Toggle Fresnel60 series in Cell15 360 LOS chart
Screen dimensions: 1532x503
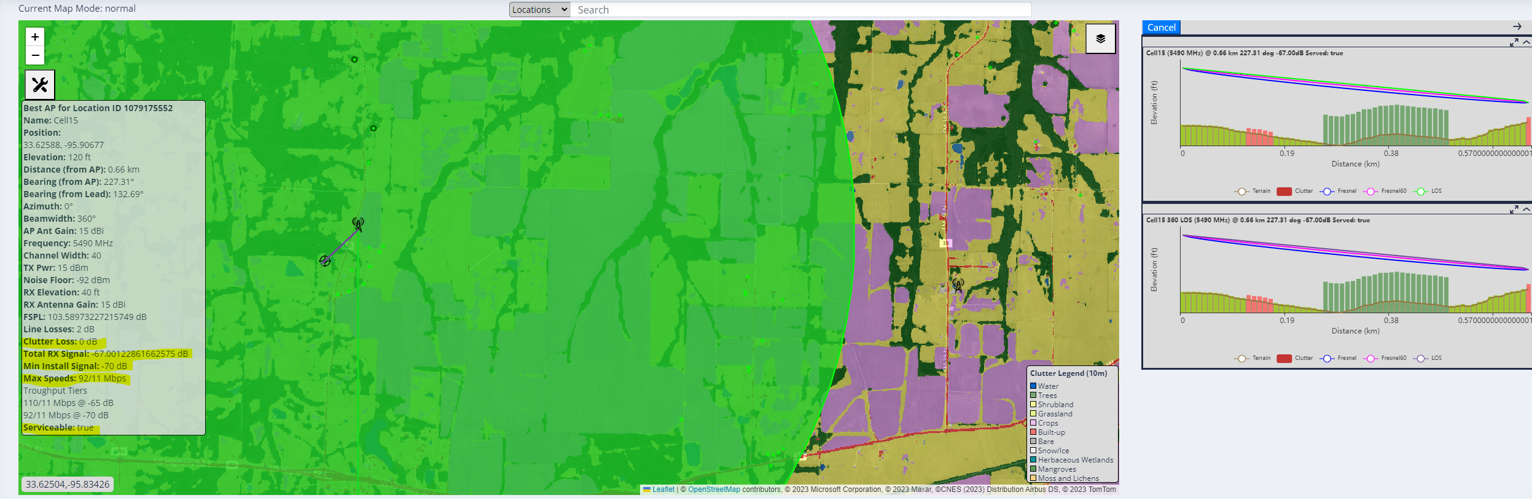coord(1385,358)
